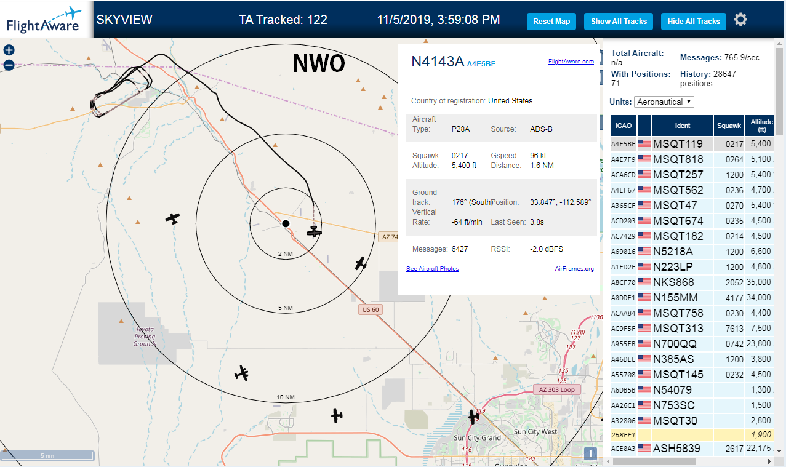
Task: Select the MSQT145 table row
Action: pyautogui.click(x=692, y=375)
